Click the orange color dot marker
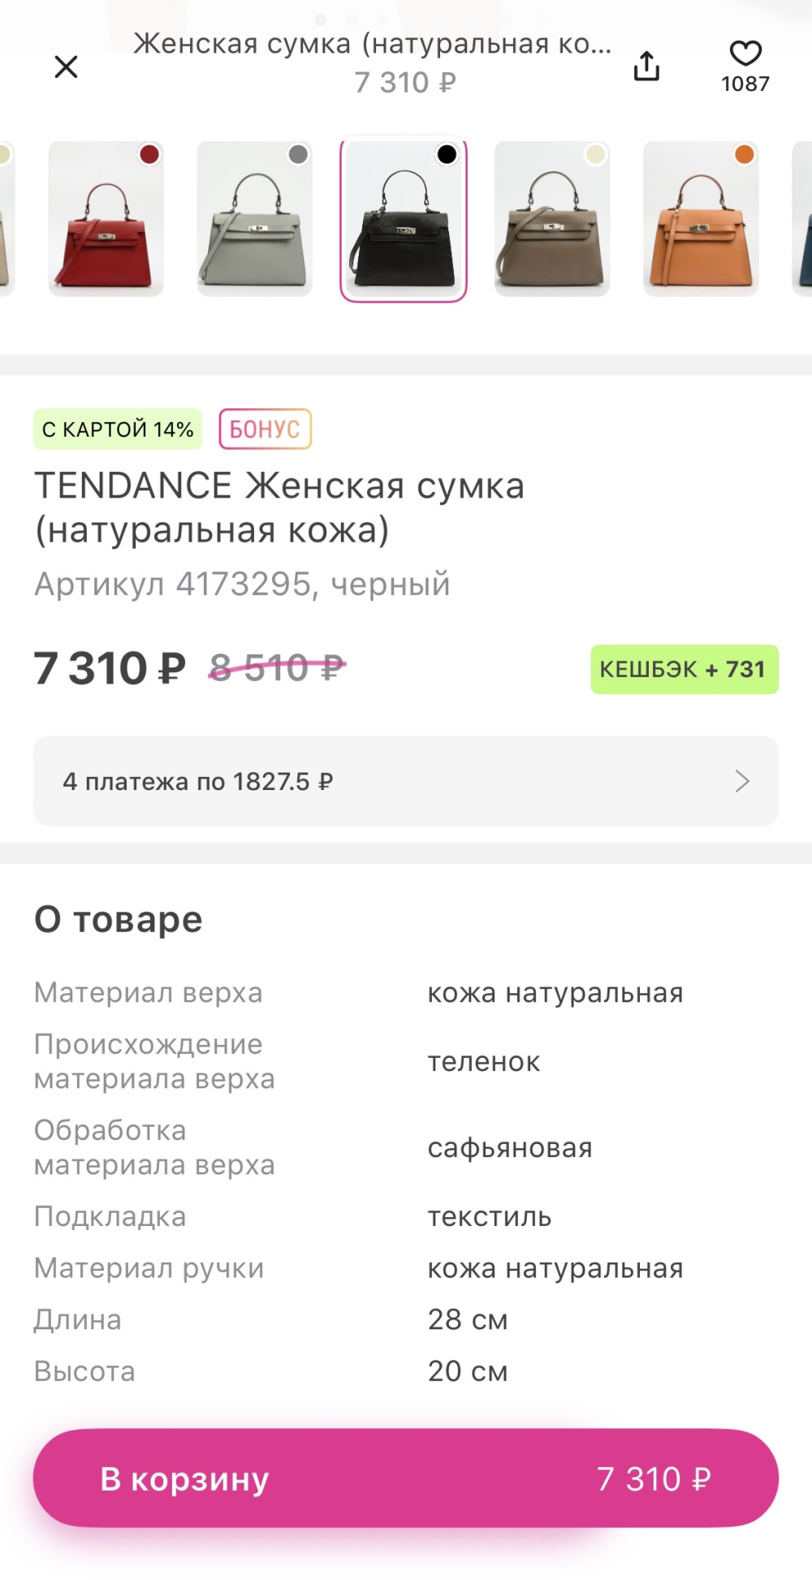This screenshot has height=1580, width=812. (741, 153)
